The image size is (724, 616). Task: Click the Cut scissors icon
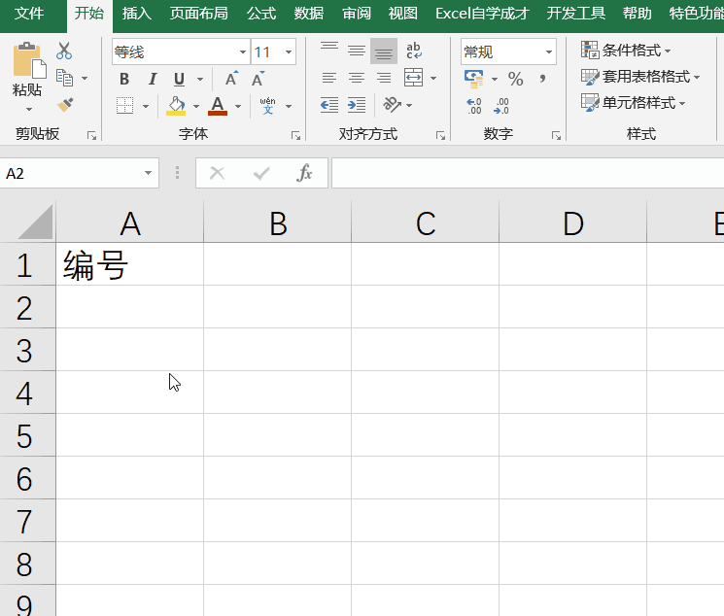(x=64, y=51)
